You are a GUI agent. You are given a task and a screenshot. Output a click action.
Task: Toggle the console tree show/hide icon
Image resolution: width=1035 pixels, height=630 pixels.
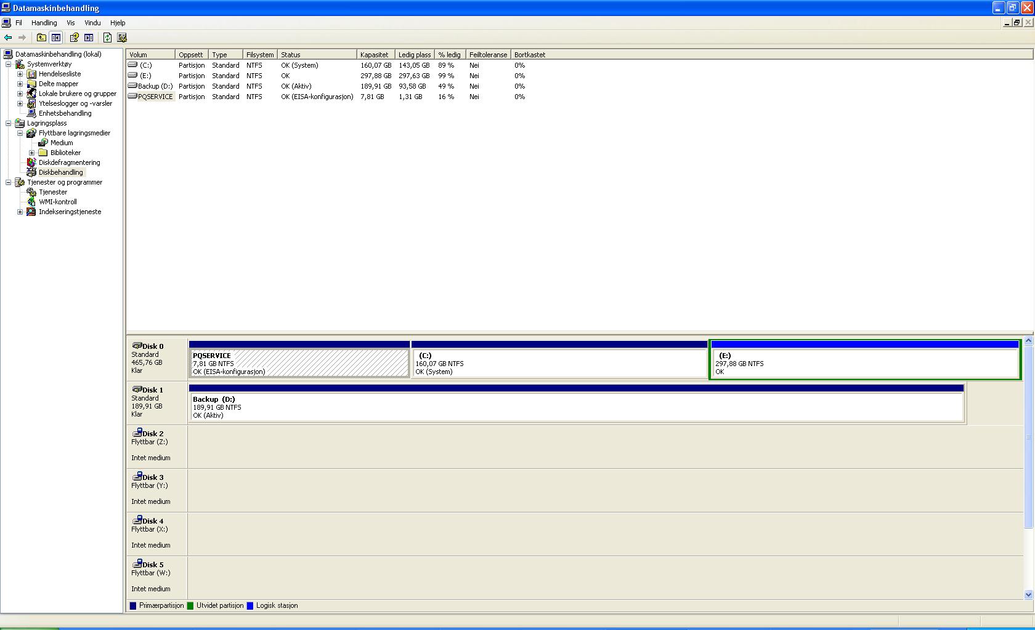click(56, 38)
